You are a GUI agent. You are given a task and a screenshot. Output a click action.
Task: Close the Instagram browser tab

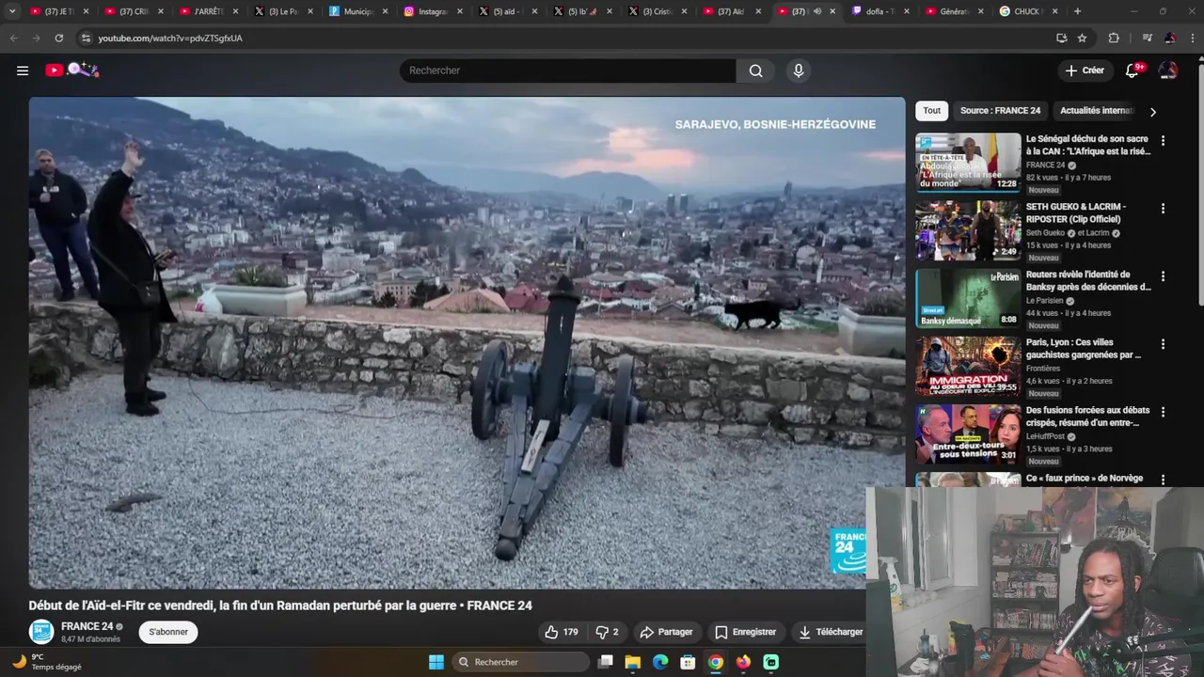(x=460, y=11)
